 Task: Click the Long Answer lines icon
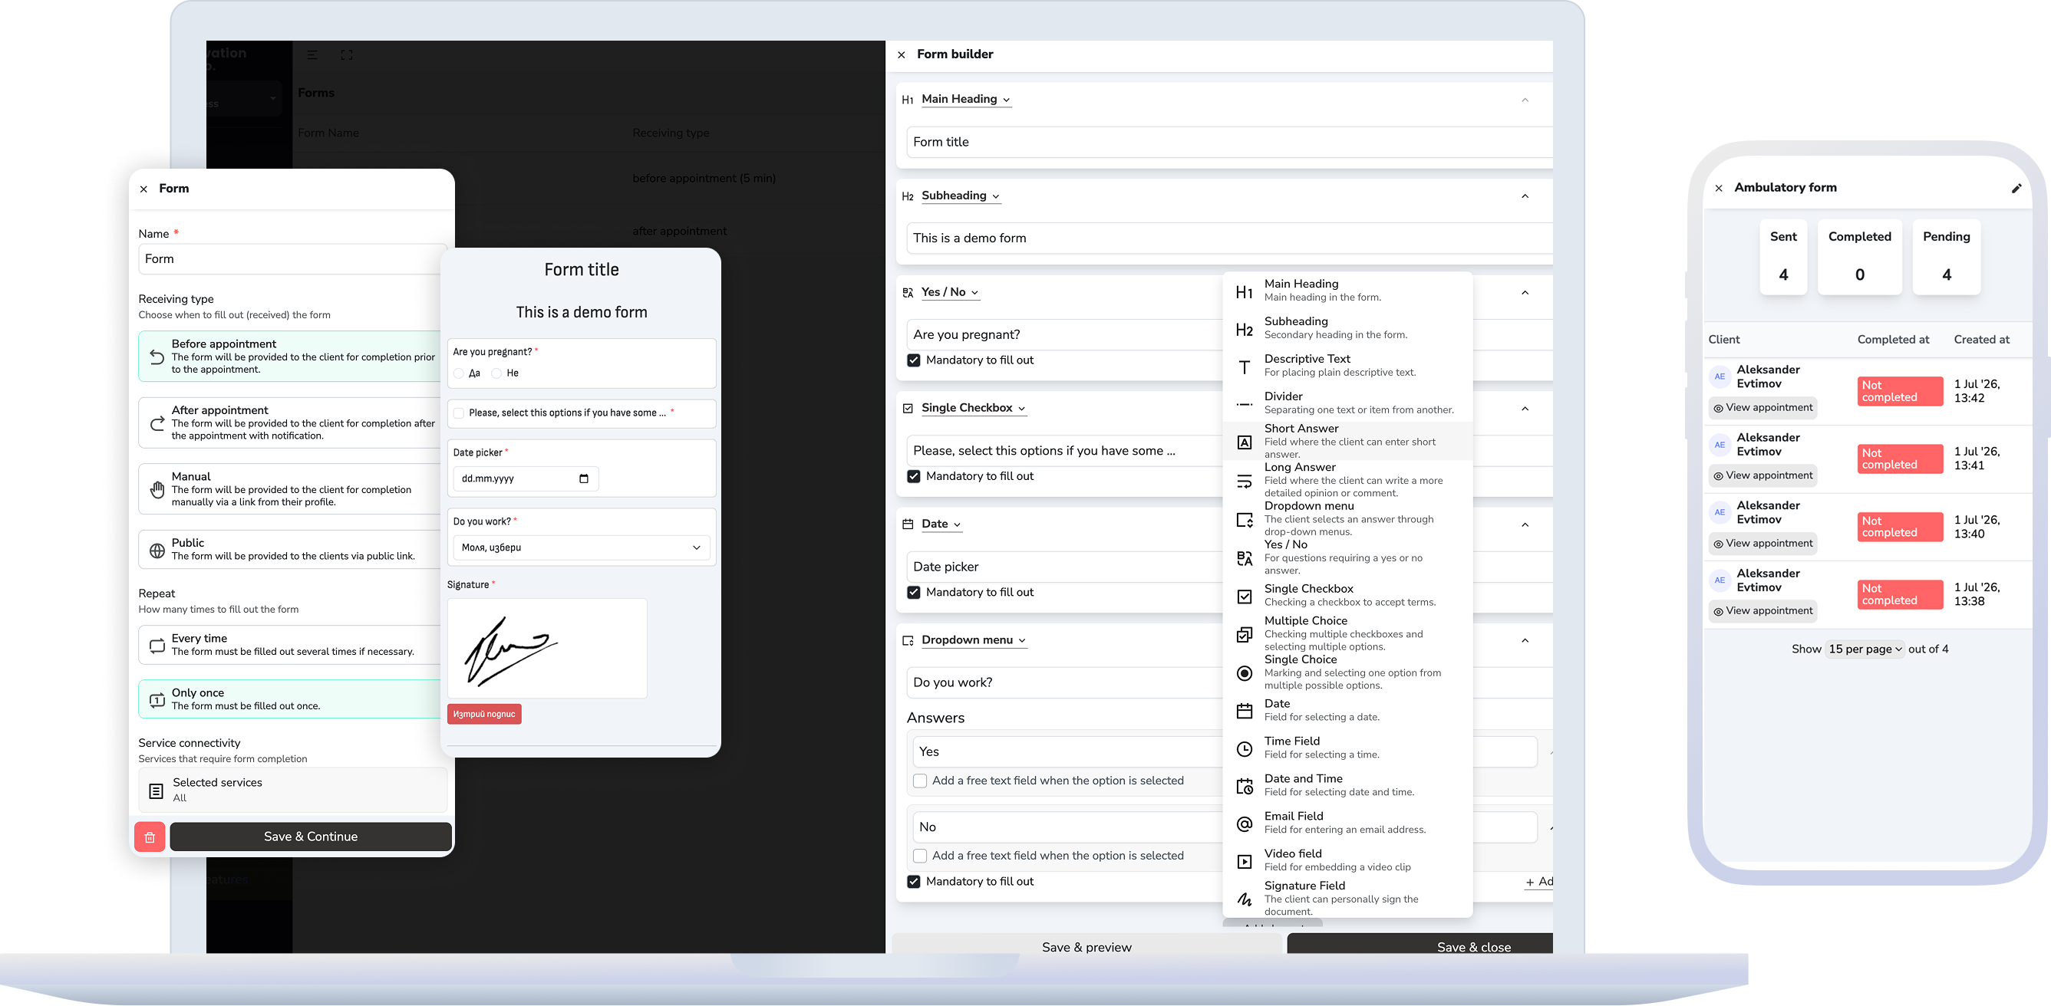pyautogui.click(x=1244, y=481)
